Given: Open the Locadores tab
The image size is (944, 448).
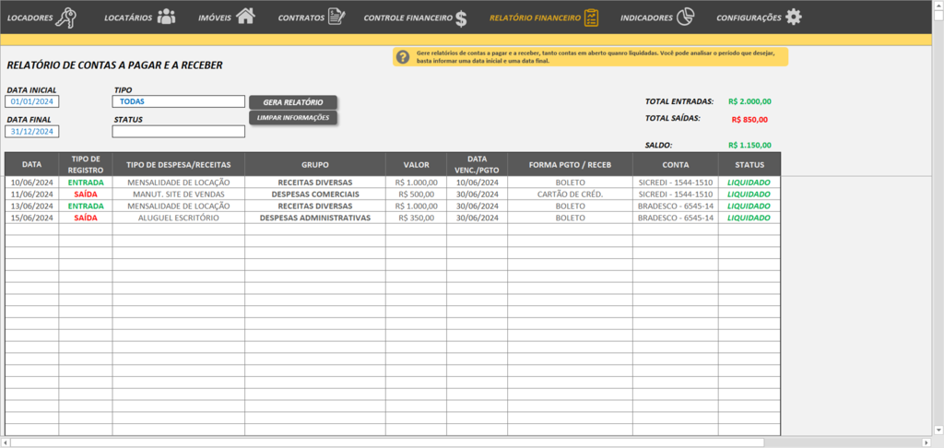Looking at the screenshot, I should (x=30, y=18).
